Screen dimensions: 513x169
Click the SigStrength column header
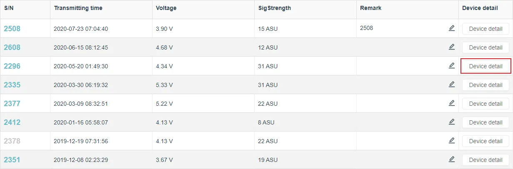click(x=274, y=8)
